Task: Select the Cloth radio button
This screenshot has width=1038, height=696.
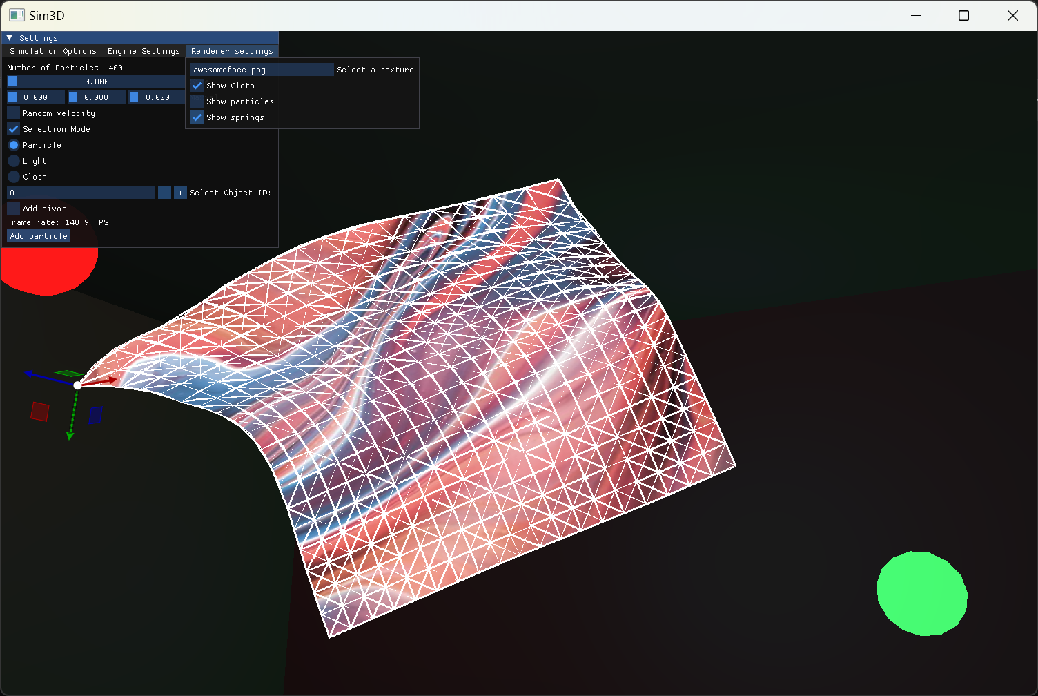Action: [x=14, y=177]
